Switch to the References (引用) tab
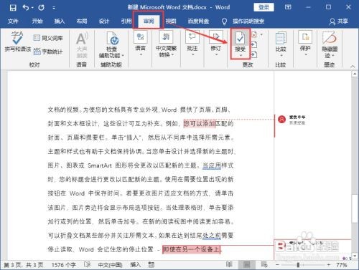Screen dimensions: 359x270 (126, 21)
